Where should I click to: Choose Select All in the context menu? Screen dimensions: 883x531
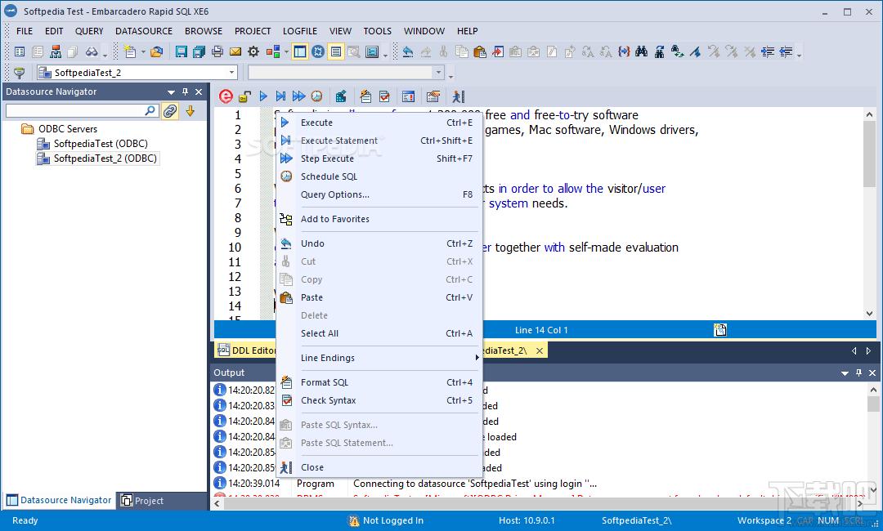[379, 333]
